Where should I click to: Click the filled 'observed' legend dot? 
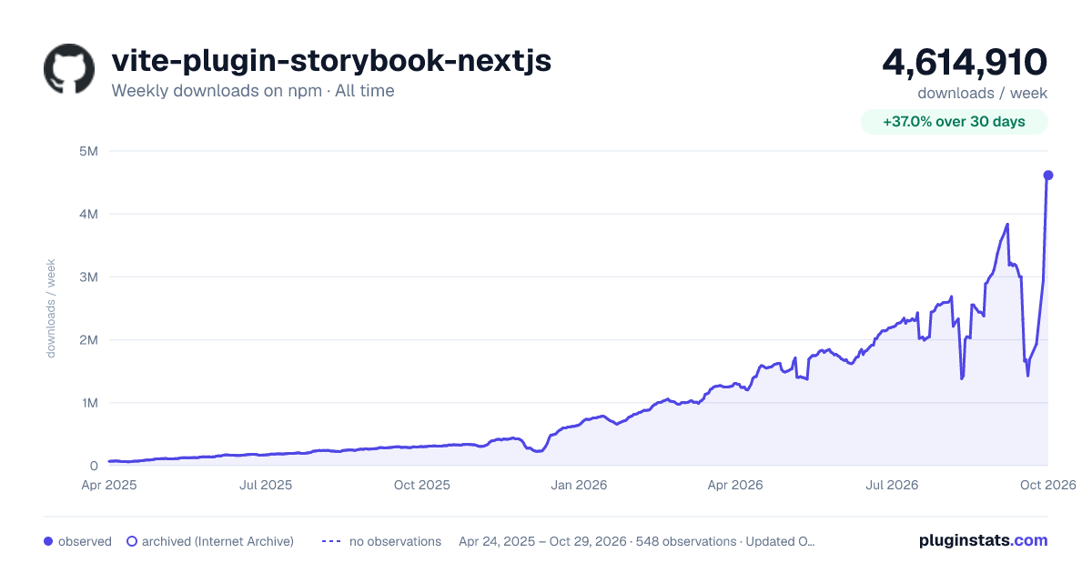click(48, 541)
